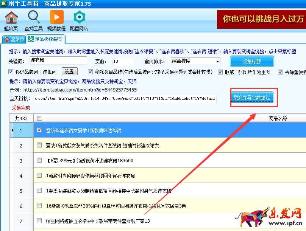This screenshot has height=231, width=306.
Task: Click the 宝贝链接 URL input field
Action: pyautogui.click(x=125, y=99)
